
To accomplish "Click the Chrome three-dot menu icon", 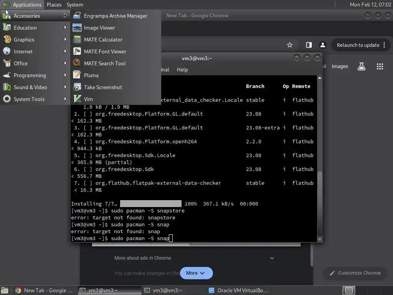I will click(384, 45).
